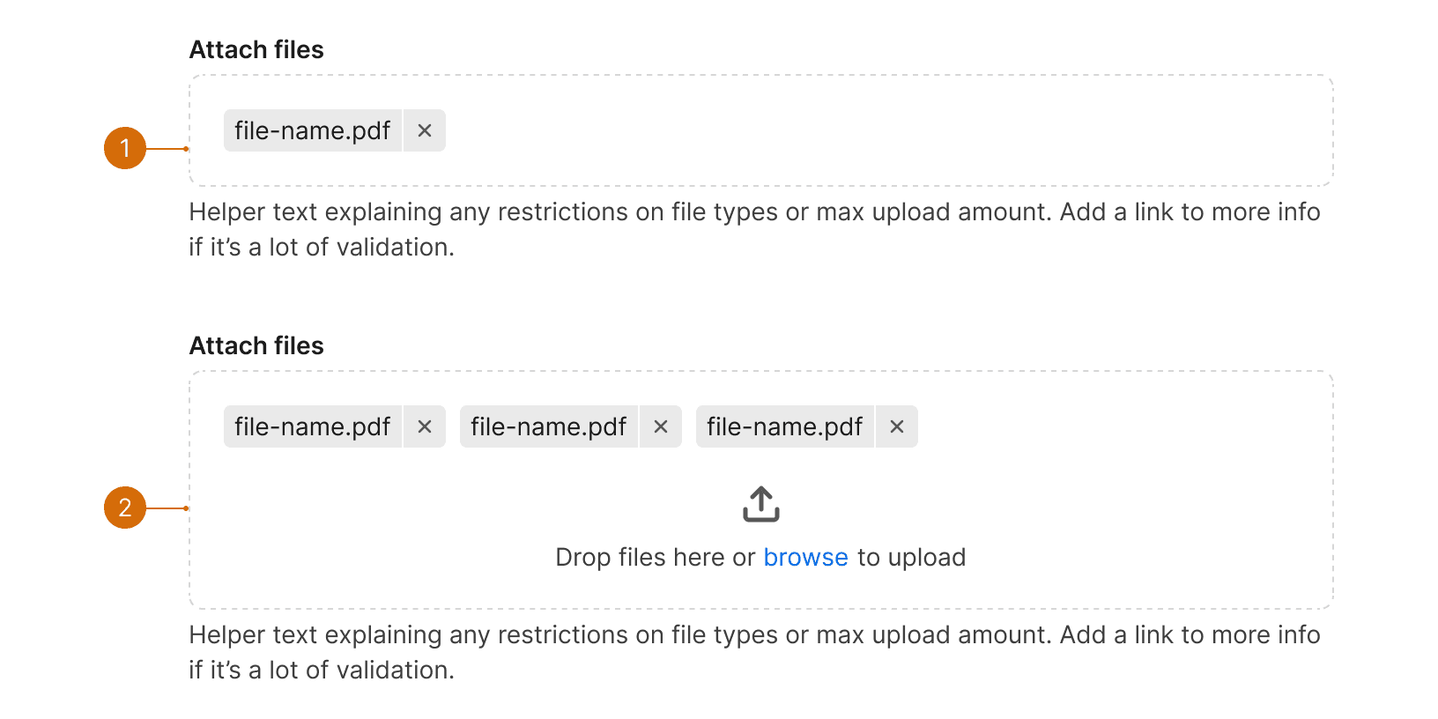Viewport: 1438px width, 719px height.
Task: Click the bottom 'Attach files' label
Action: pos(256,345)
